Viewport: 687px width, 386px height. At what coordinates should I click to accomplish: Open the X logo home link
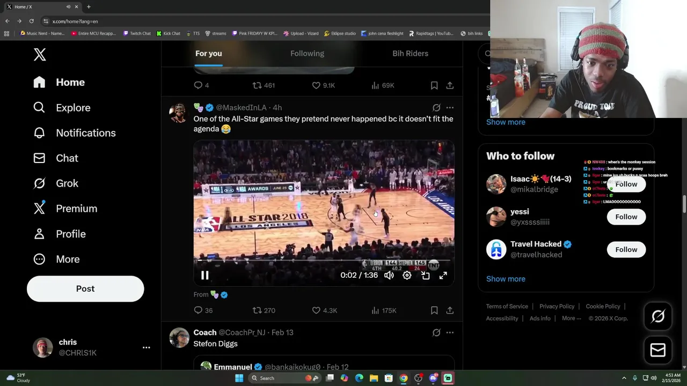tap(40, 54)
